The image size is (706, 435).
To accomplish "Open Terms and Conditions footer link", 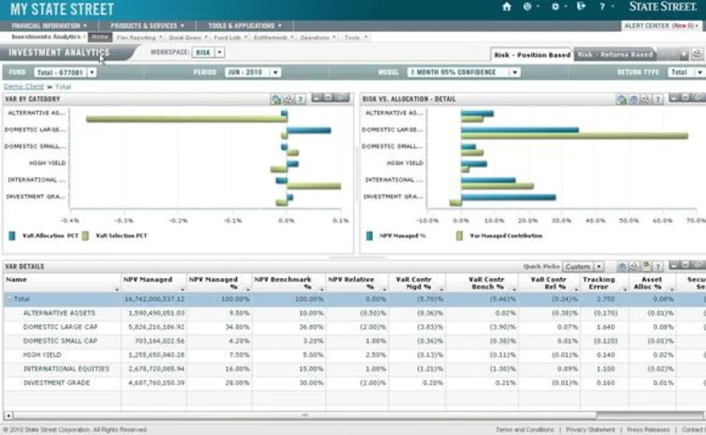I will click(524, 429).
